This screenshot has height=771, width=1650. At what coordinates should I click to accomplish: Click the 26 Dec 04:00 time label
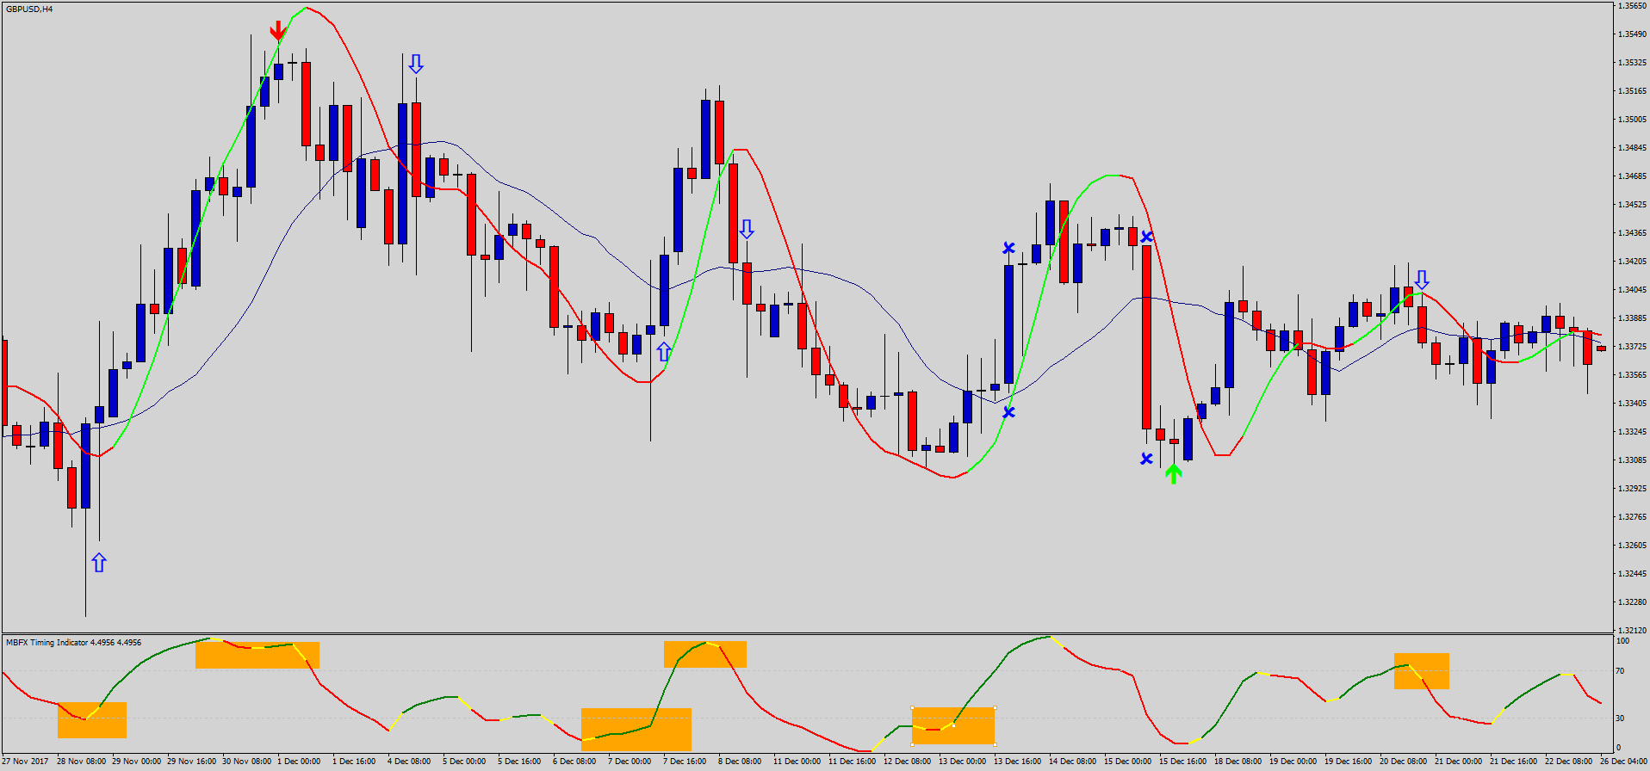pos(1624,762)
